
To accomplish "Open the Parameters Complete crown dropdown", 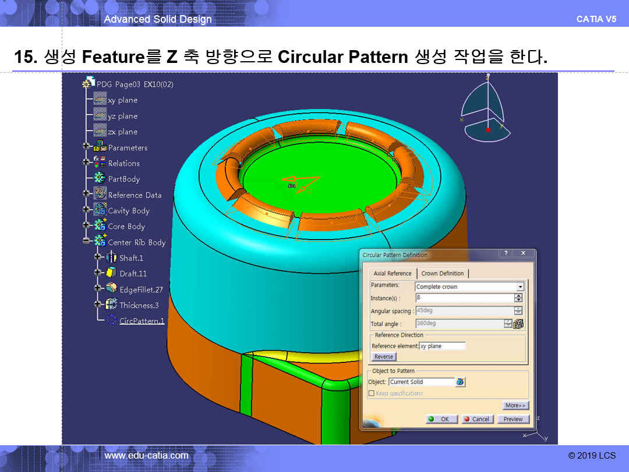I will coord(520,287).
